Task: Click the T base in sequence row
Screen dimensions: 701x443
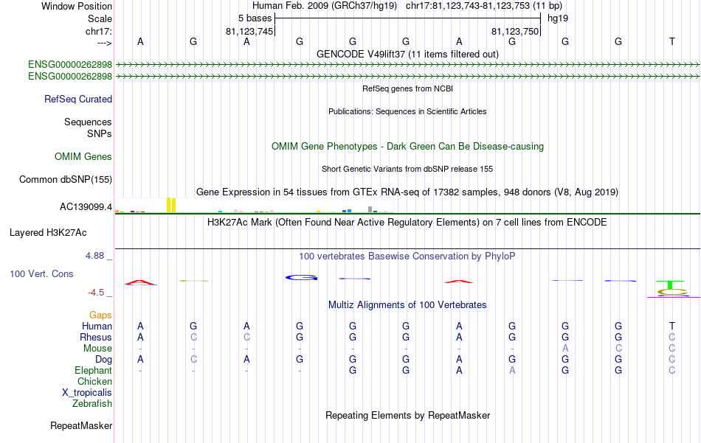Action: coord(672,41)
